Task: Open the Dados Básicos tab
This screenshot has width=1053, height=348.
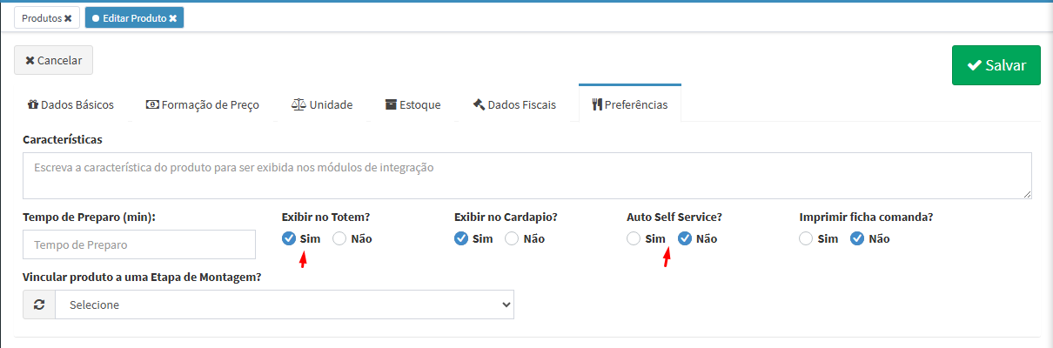Action: (x=70, y=104)
